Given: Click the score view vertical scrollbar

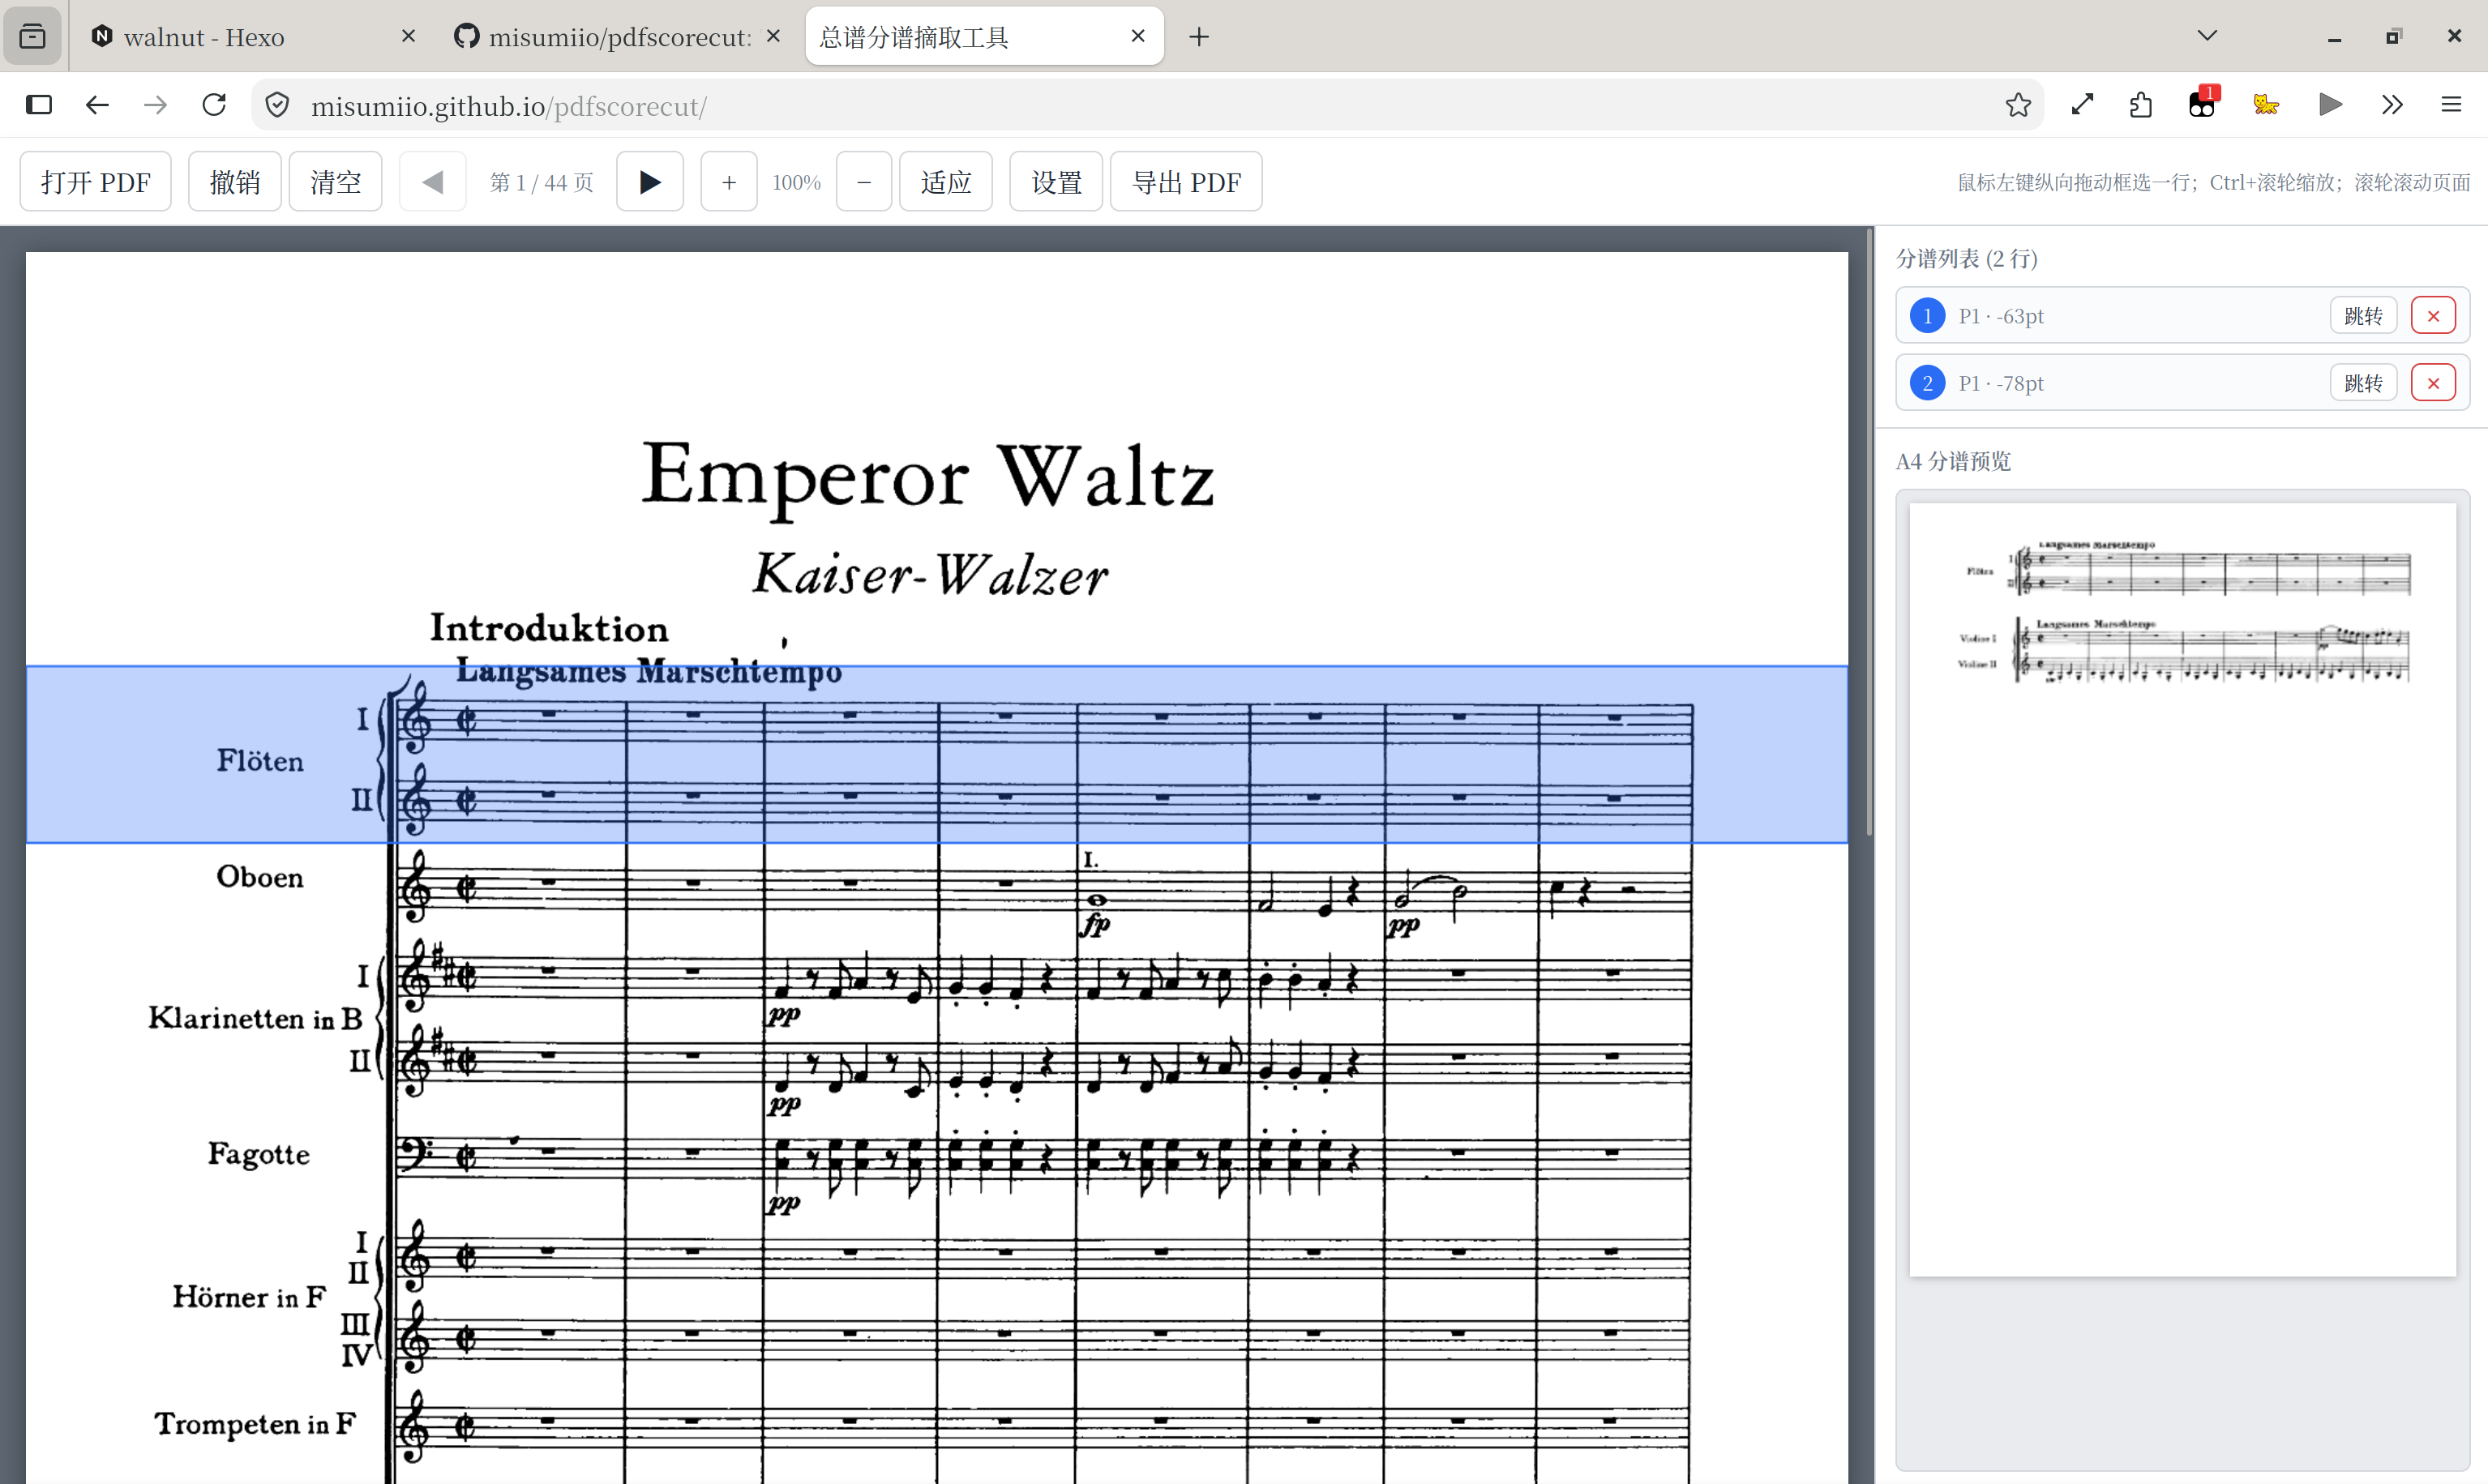Looking at the screenshot, I should (1869, 534).
